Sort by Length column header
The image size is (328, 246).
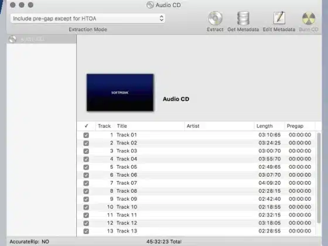click(269, 126)
